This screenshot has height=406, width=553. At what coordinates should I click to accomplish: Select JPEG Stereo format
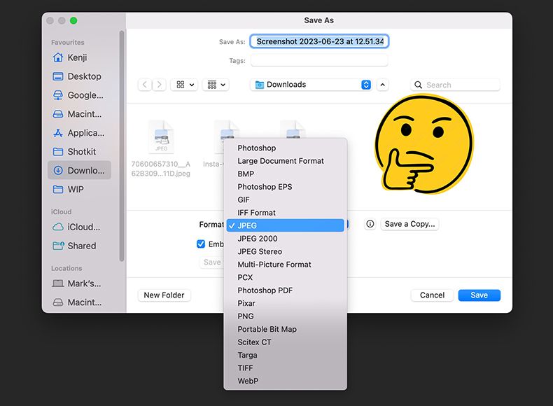(285, 251)
